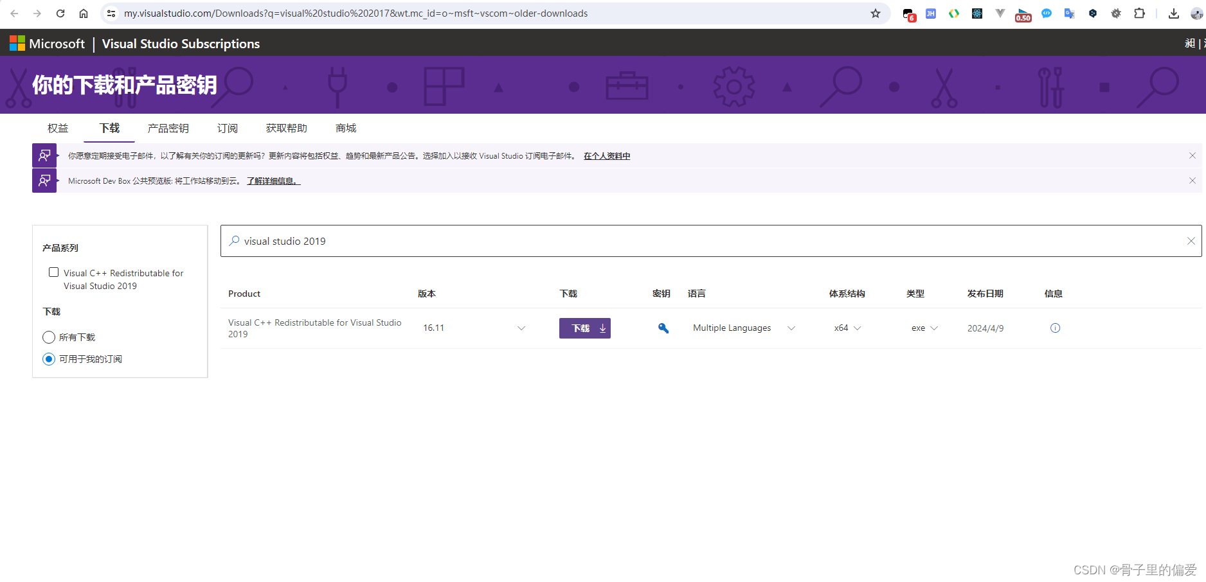Click the 发布日期 column header

point(985,294)
